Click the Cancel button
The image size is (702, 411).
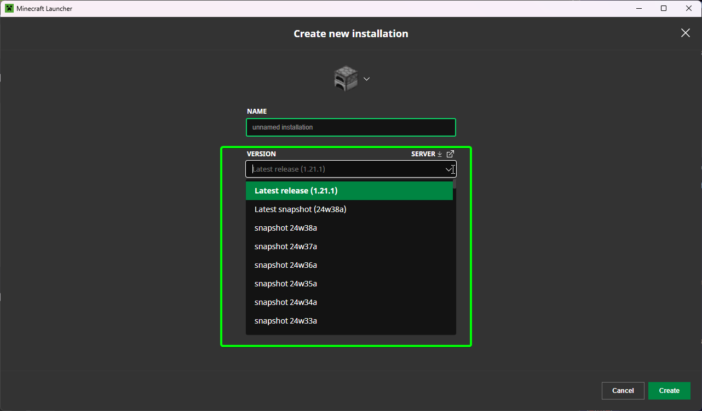point(623,391)
